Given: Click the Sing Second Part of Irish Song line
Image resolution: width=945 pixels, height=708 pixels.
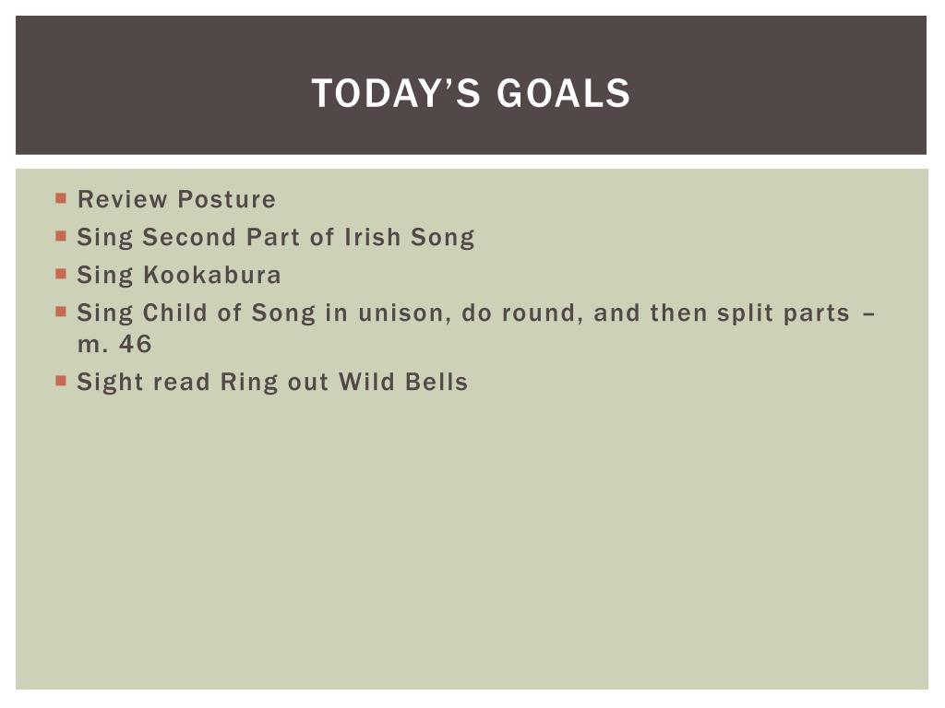Looking at the screenshot, I should 276,238.
